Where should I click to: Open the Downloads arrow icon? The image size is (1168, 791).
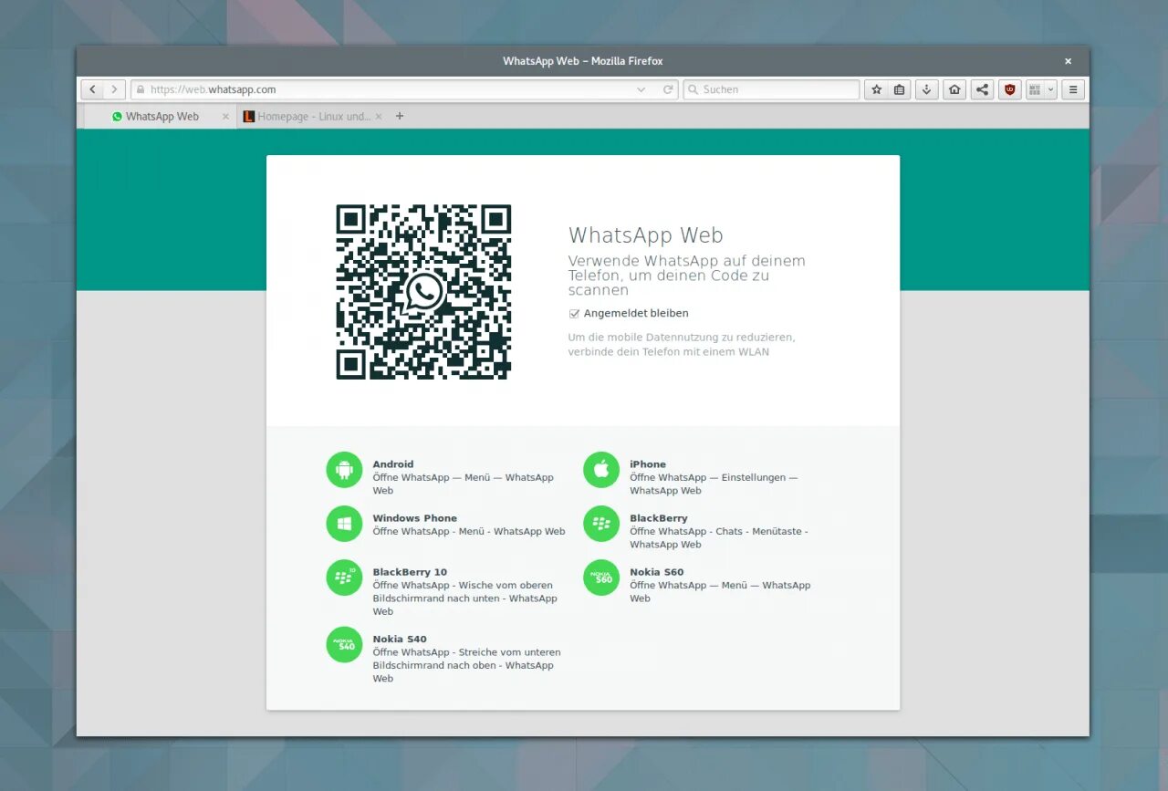pyautogui.click(x=927, y=89)
